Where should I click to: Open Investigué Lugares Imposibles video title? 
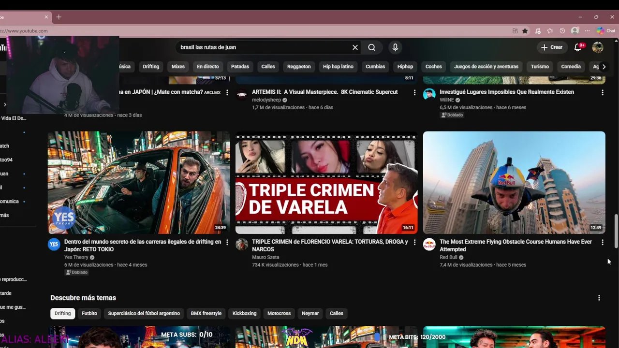pyautogui.click(x=507, y=92)
